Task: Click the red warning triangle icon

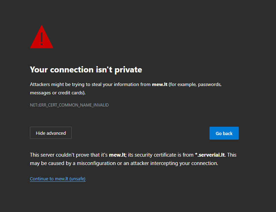Action: point(41,37)
